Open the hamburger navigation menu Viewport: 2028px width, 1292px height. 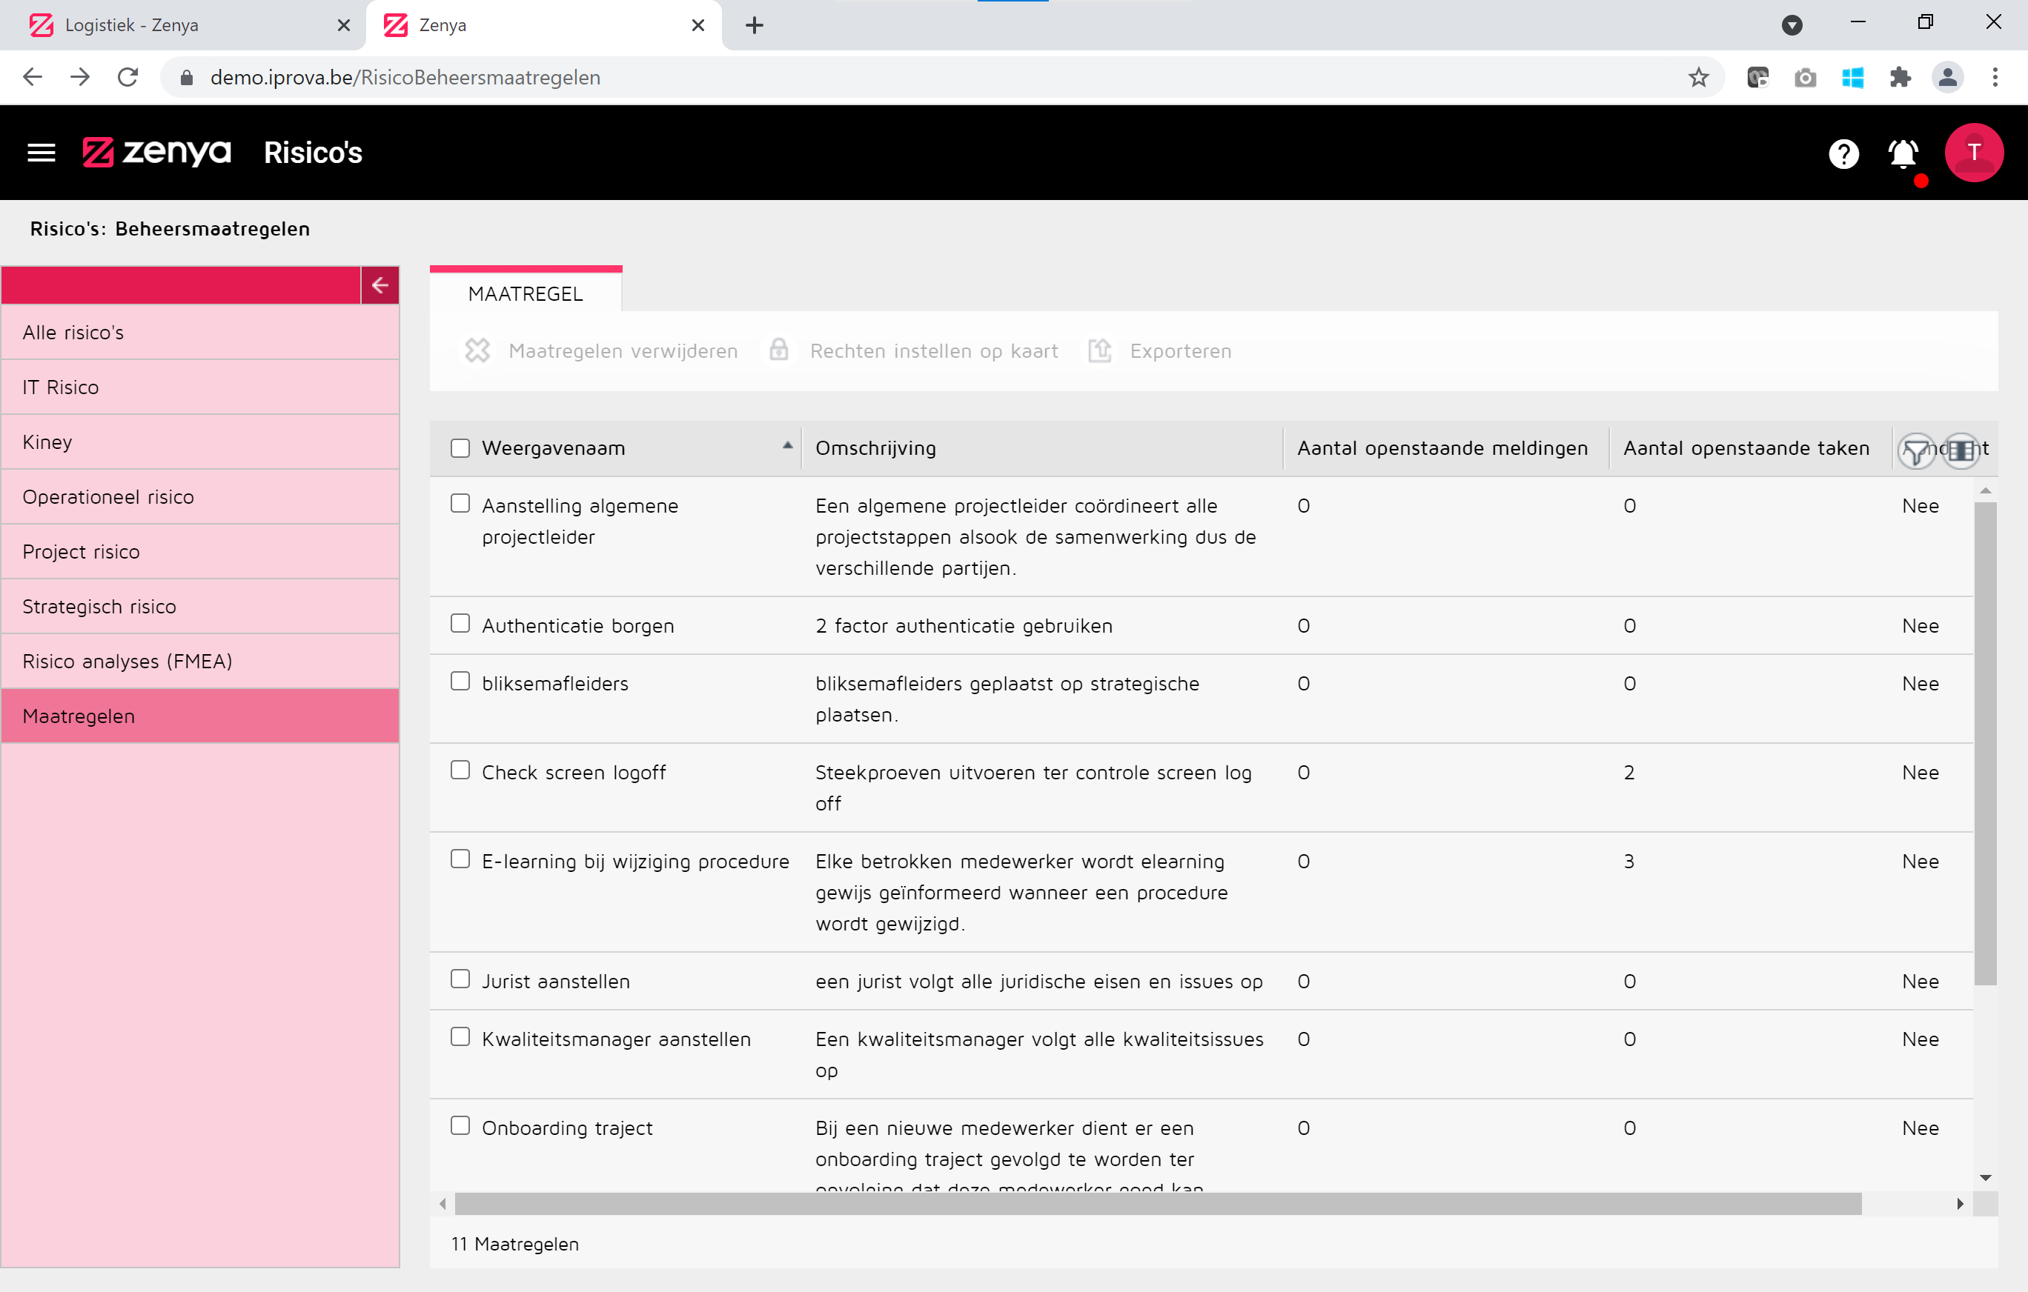41,153
